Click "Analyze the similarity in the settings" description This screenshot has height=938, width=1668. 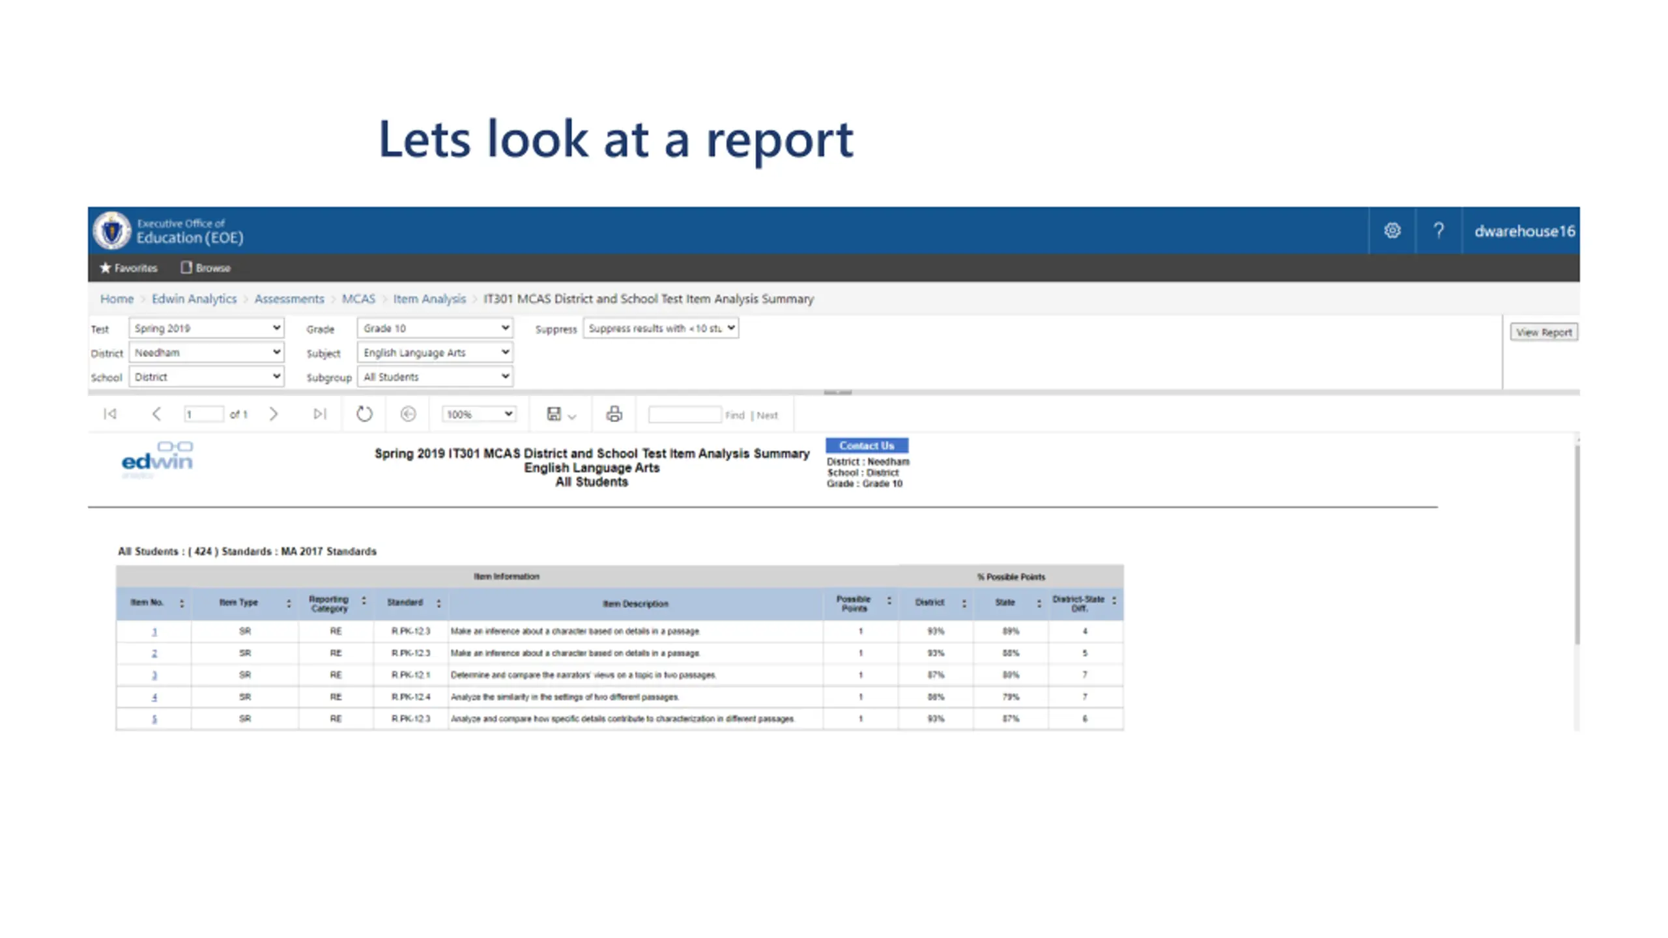[564, 697]
